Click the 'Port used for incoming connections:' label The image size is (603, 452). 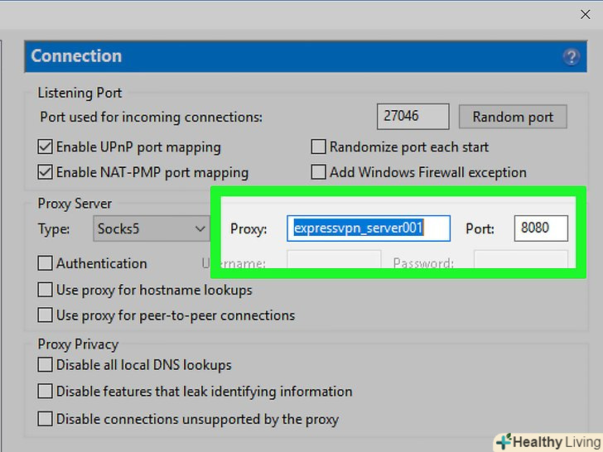(151, 117)
